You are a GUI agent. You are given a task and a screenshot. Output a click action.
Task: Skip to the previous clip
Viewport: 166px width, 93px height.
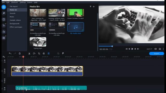(127, 49)
